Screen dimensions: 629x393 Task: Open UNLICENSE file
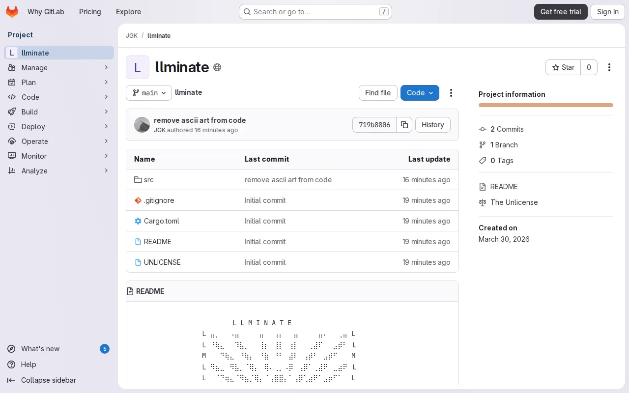162,262
